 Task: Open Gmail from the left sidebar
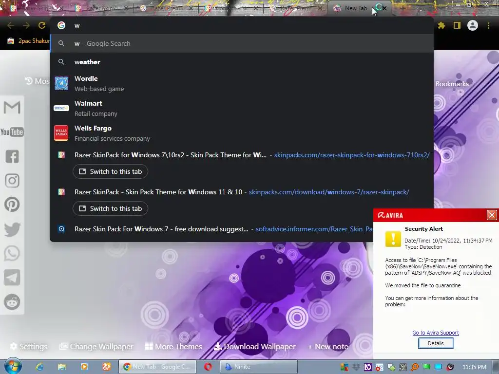coord(12,107)
